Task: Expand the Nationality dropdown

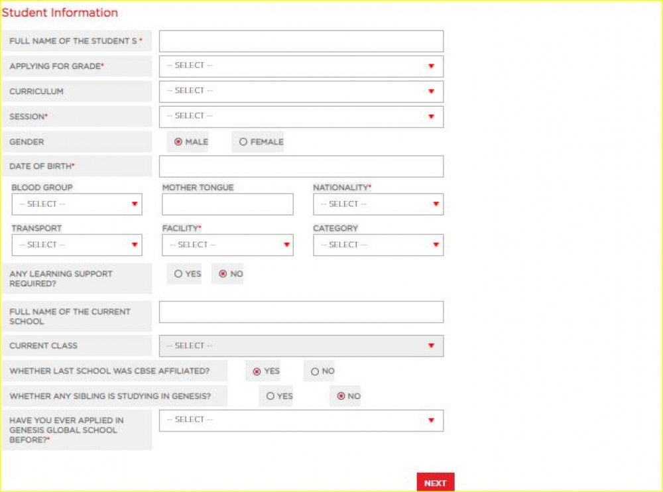Action: (378, 204)
